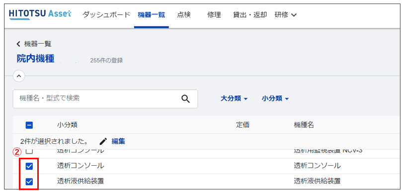Click the 機種名 column header

coord(304,126)
